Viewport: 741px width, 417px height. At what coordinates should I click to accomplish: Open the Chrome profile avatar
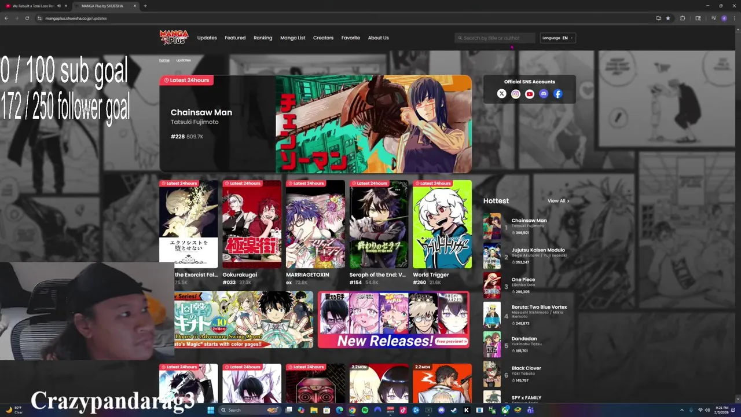[724, 18]
